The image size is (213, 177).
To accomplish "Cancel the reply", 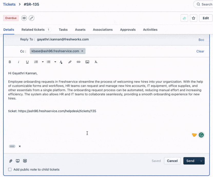I will tap(172, 161).
